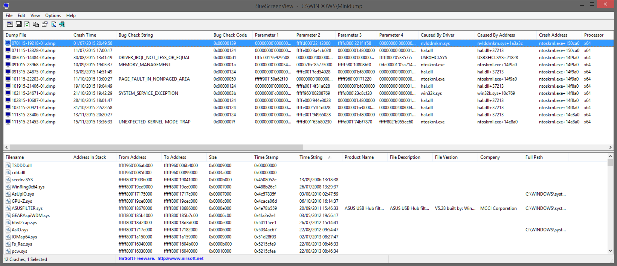Select ASUSFILTER.sys in the driver list
Screen dimensions: 617x266
[x=27, y=208]
